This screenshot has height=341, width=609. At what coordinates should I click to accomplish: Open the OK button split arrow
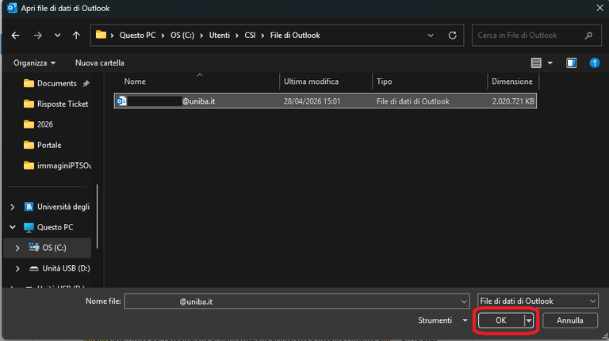click(529, 320)
